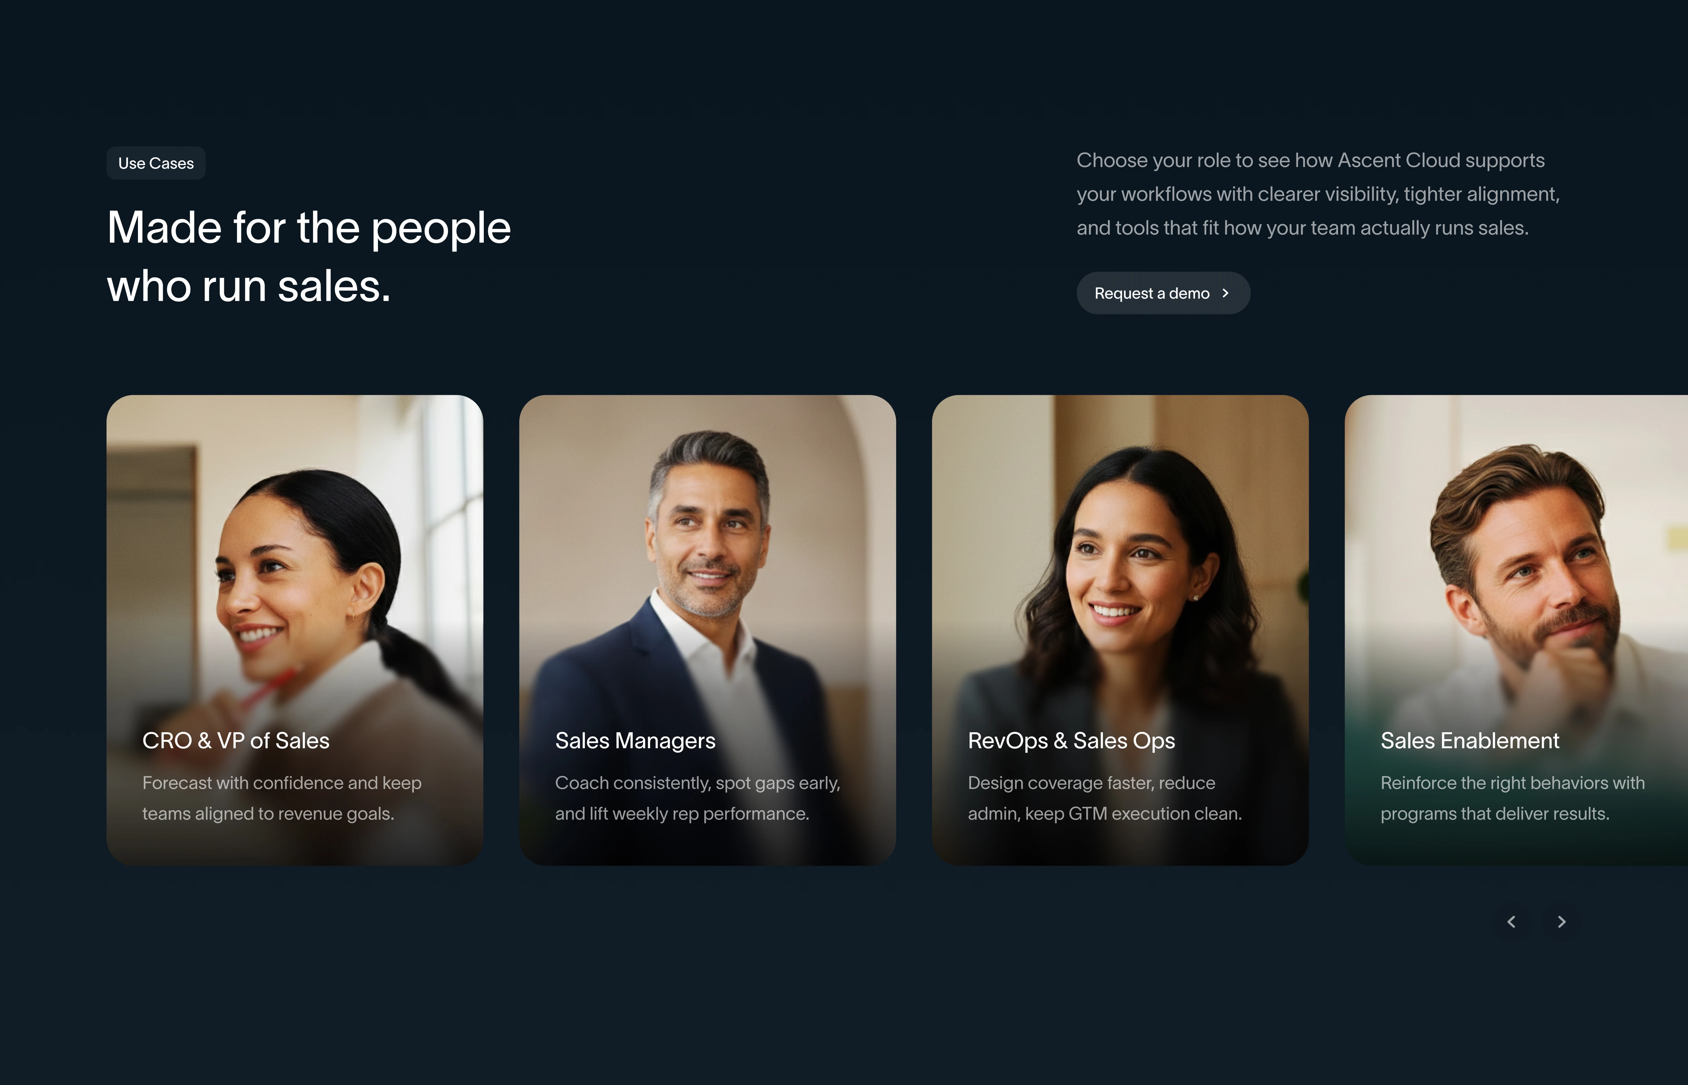Click the Request a demo button
This screenshot has height=1085, width=1688.
tap(1163, 292)
